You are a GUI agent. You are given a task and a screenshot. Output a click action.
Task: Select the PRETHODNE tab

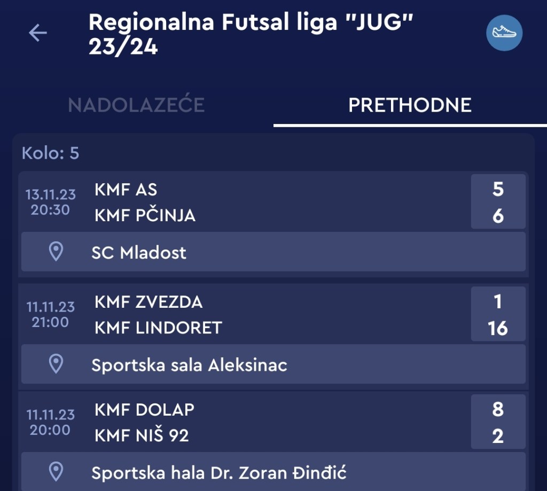click(x=410, y=105)
